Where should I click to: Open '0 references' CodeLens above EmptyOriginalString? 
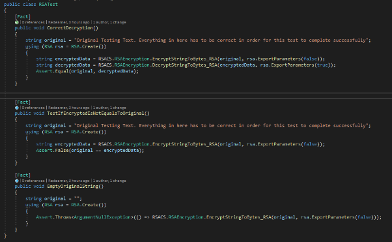click(x=33, y=181)
